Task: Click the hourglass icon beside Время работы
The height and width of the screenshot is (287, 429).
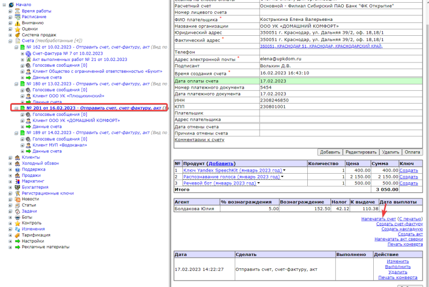Action: (x=17, y=11)
